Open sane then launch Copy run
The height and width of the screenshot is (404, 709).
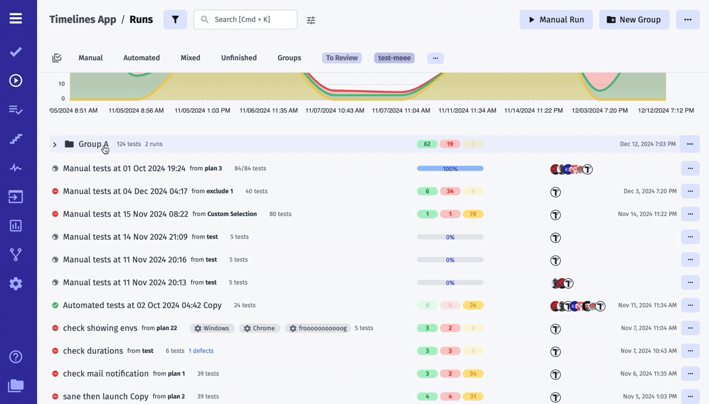[x=106, y=396]
